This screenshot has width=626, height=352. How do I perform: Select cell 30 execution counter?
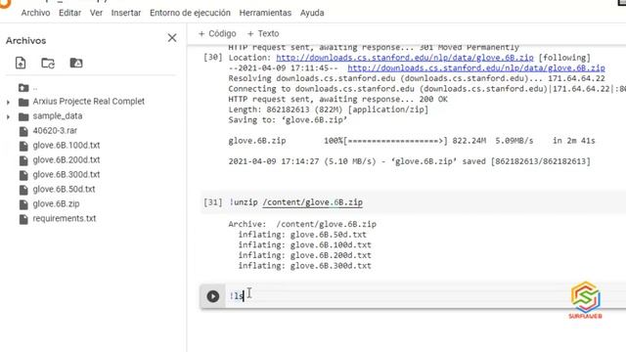pyautogui.click(x=213, y=58)
